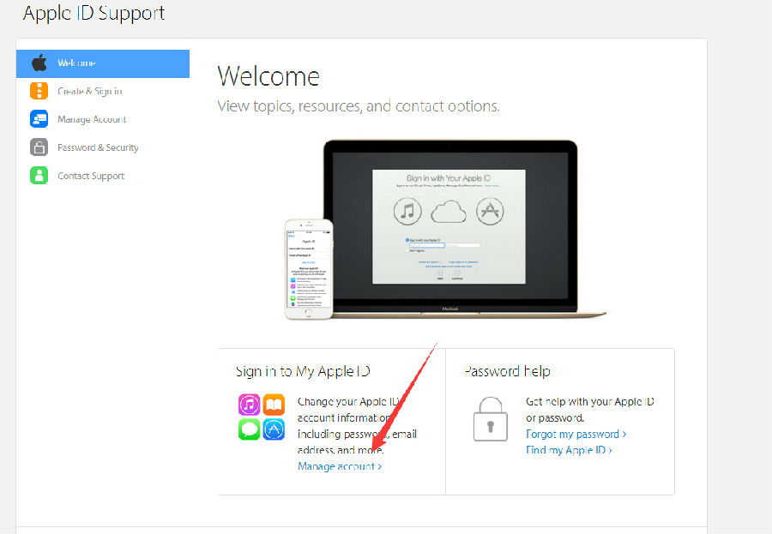Click the blue App Store icon

274,429
